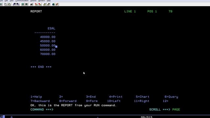This screenshot has height=118, width=210.
Task: Click the 12= function key label
Action: point(165,101)
